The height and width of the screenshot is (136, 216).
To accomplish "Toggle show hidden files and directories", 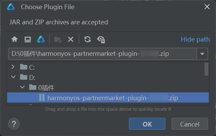I will [101, 39].
